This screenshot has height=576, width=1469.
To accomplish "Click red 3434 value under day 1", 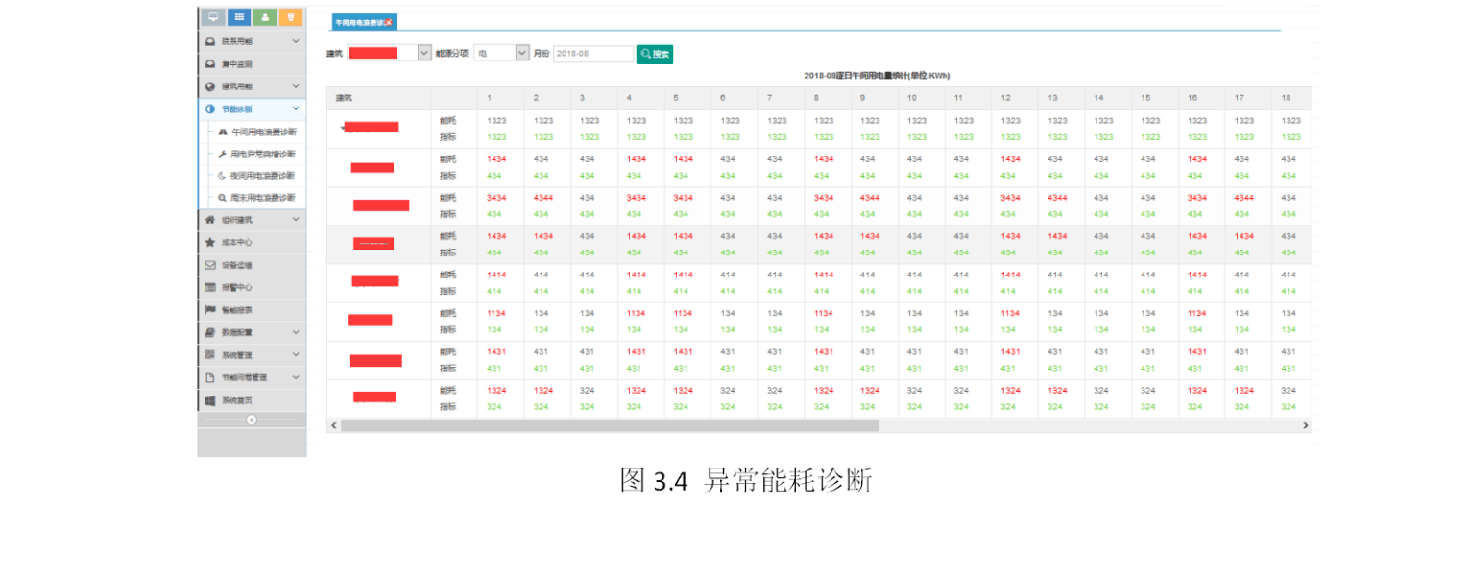I will (x=496, y=198).
